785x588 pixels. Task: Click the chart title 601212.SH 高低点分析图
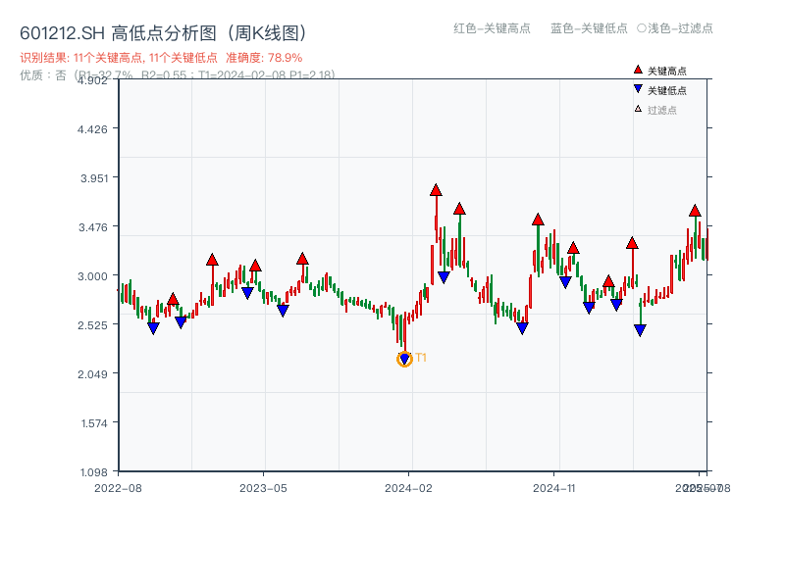pyautogui.click(x=163, y=33)
